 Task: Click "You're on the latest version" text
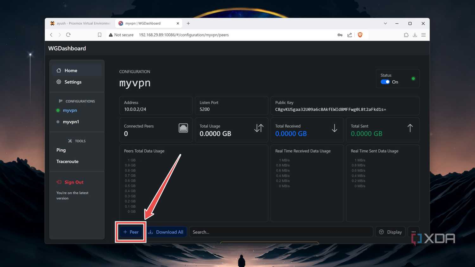pyautogui.click(x=72, y=196)
